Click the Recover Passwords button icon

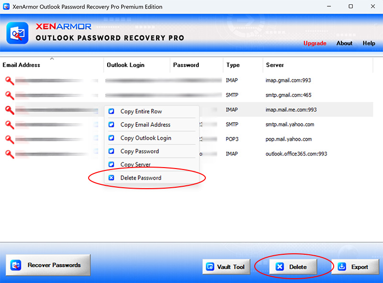click(x=16, y=265)
